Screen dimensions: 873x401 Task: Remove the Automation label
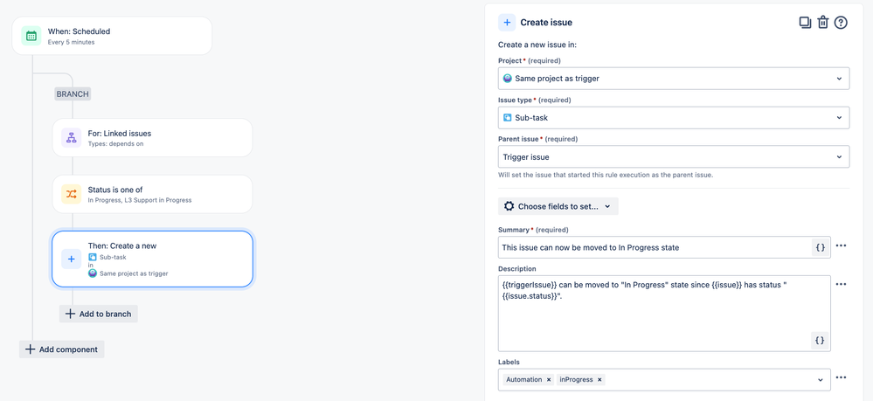549,380
